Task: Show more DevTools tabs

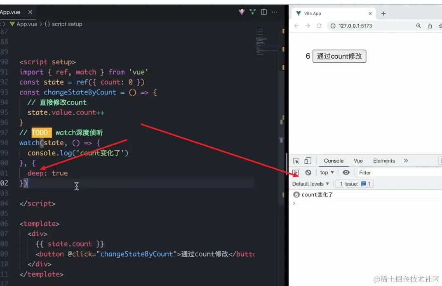Action: pos(406,161)
